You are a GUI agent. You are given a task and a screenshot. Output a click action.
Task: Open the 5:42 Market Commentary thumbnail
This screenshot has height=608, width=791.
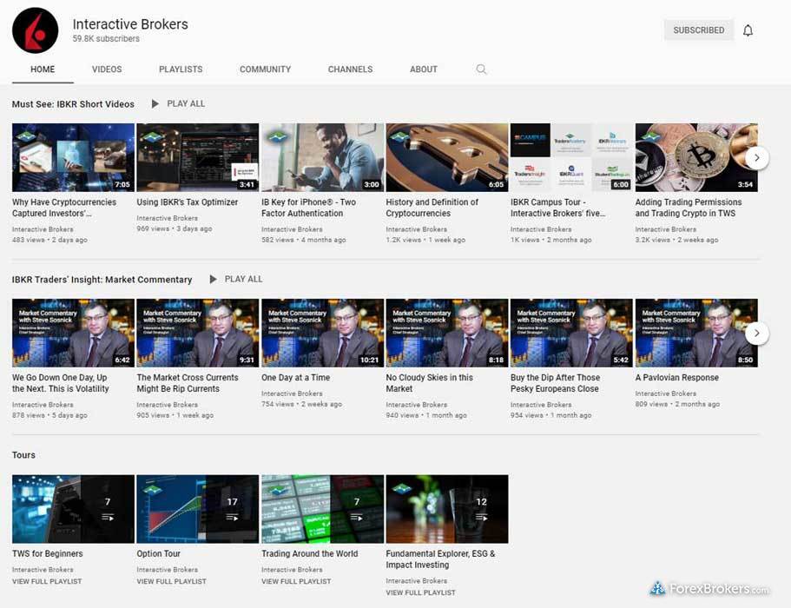tap(571, 333)
